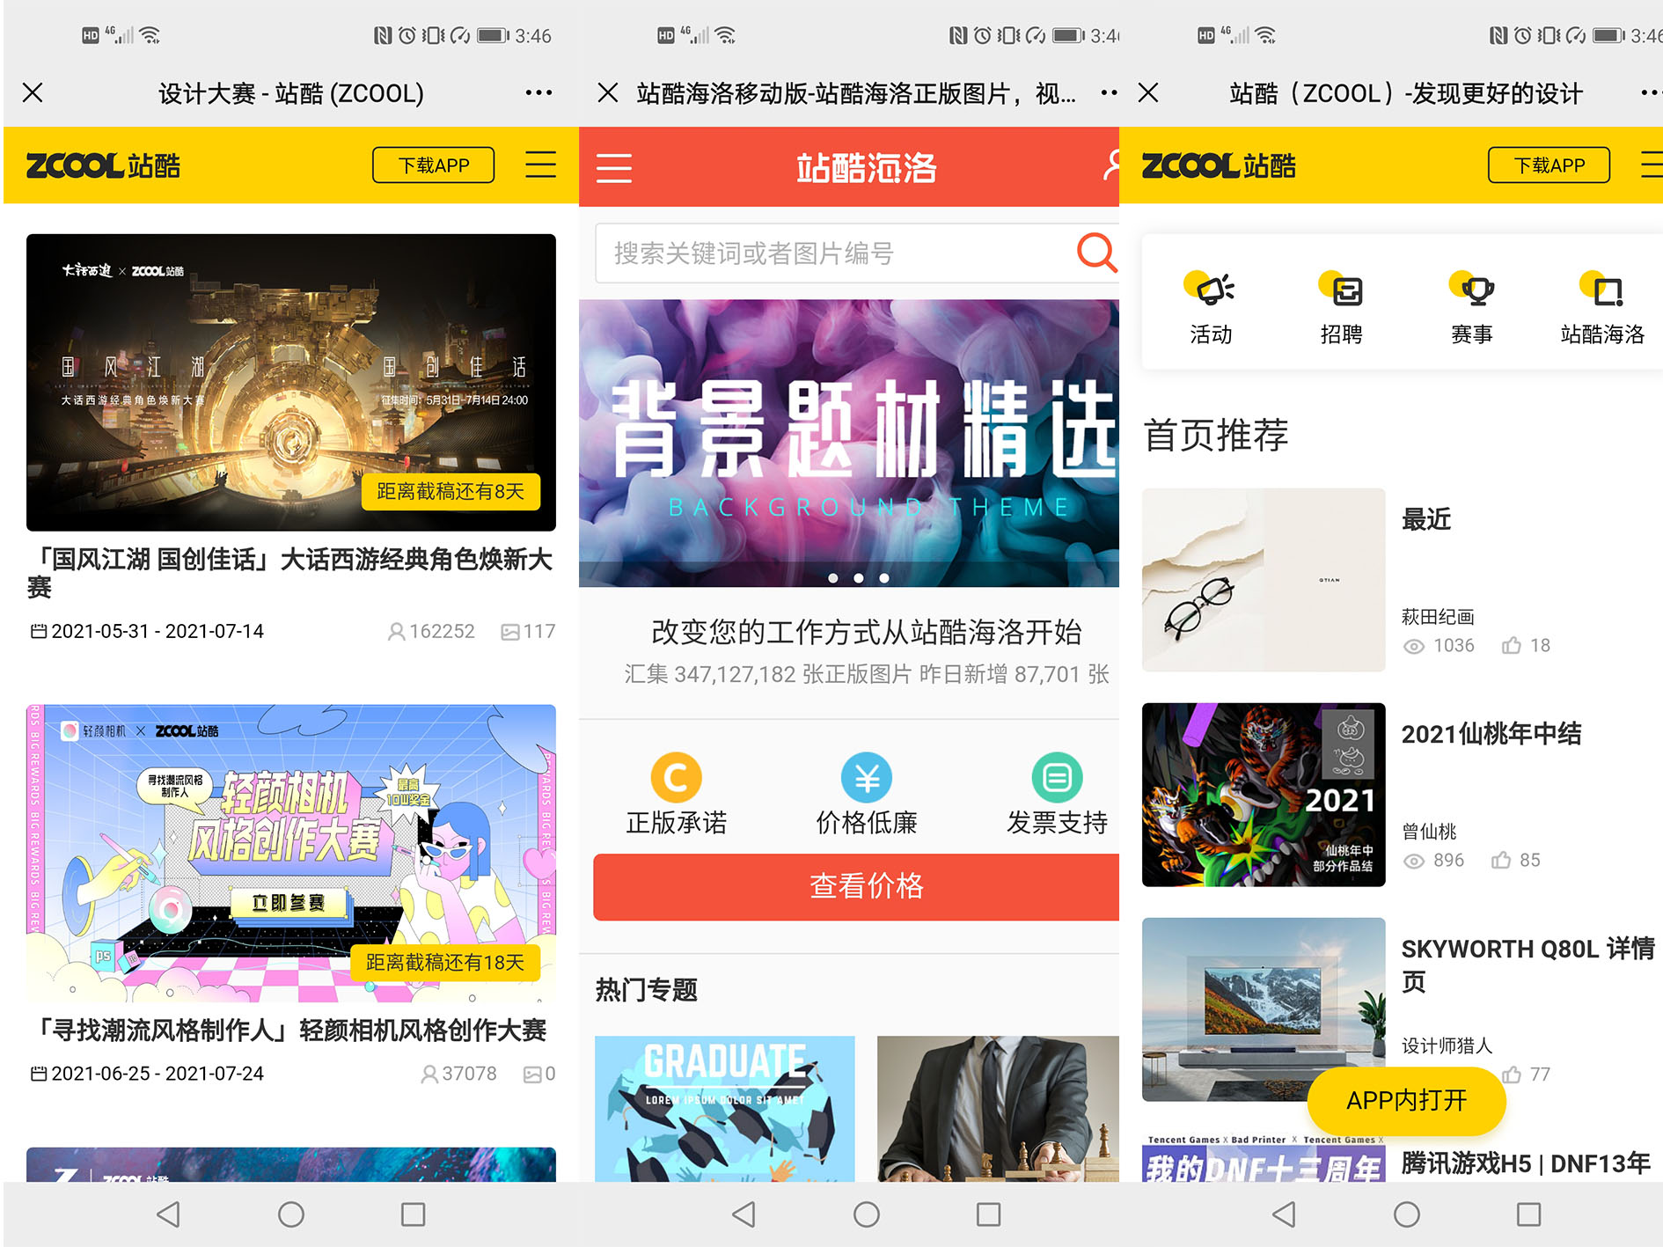The image size is (1663, 1247).
Task: Open the 国风江湖 contest banner image
Action: tap(291, 382)
